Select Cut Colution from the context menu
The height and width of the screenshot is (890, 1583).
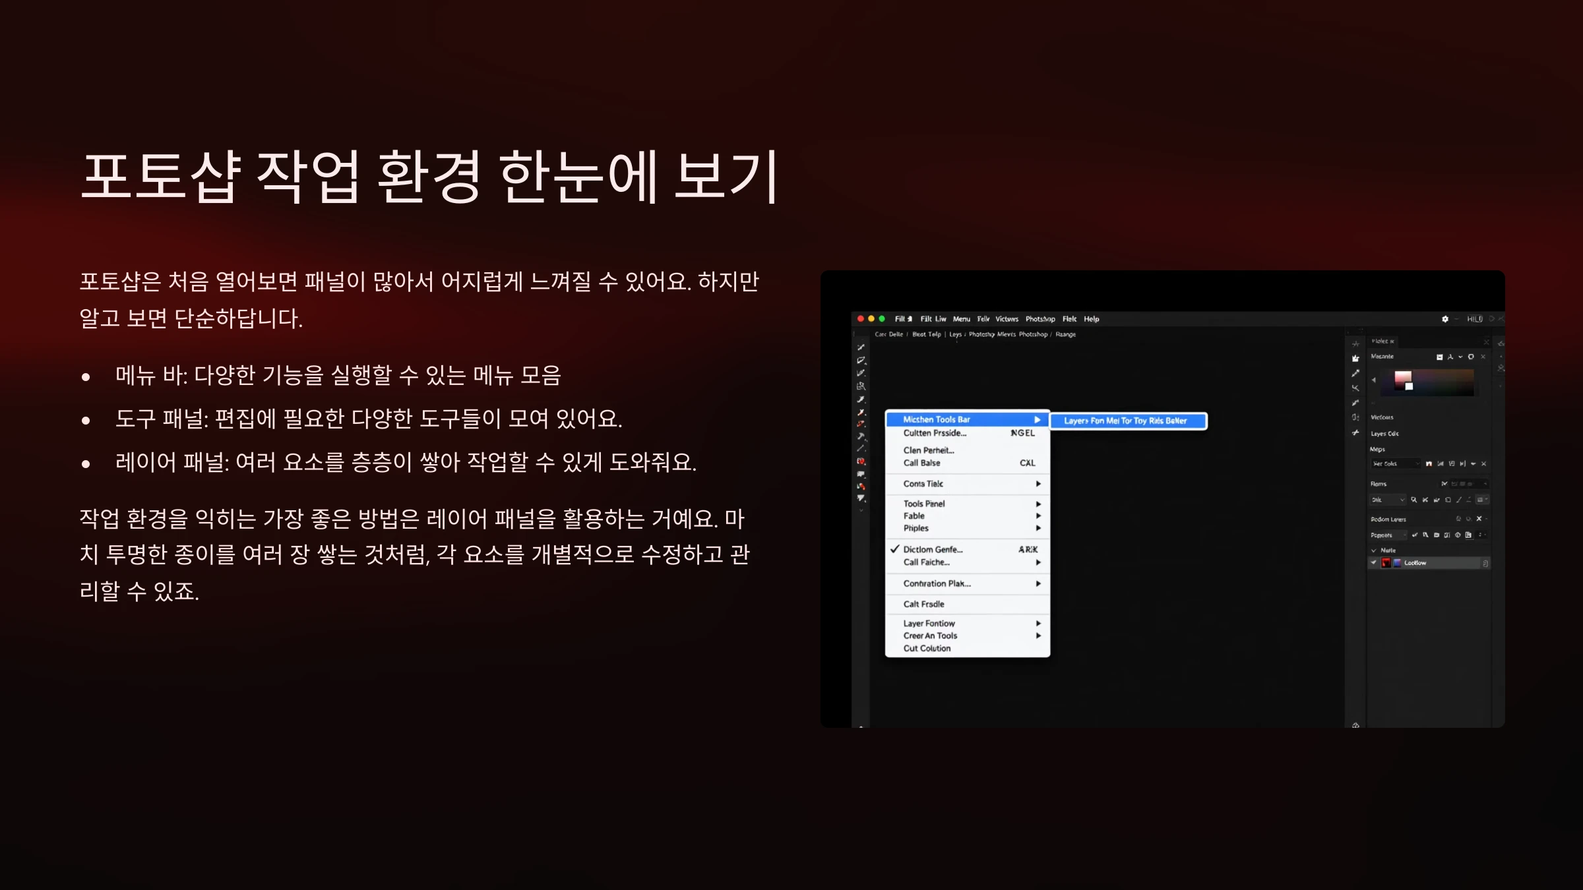pyautogui.click(x=927, y=648)
